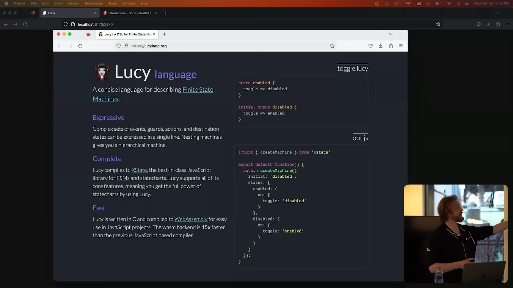Open inner browser hamburger menu
This screenshot has width=513, height=288.
401,46
